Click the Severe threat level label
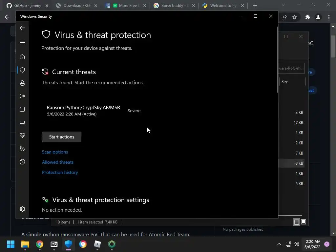Viewport: 336px width, 252px height. coord(134,111)
